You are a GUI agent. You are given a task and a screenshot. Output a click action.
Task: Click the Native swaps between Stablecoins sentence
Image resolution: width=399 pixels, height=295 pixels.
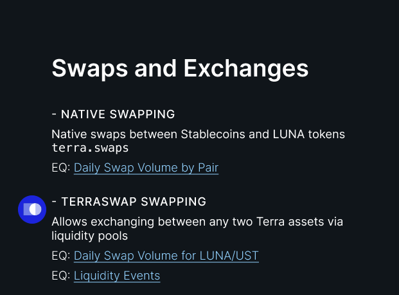click(199, 134)
